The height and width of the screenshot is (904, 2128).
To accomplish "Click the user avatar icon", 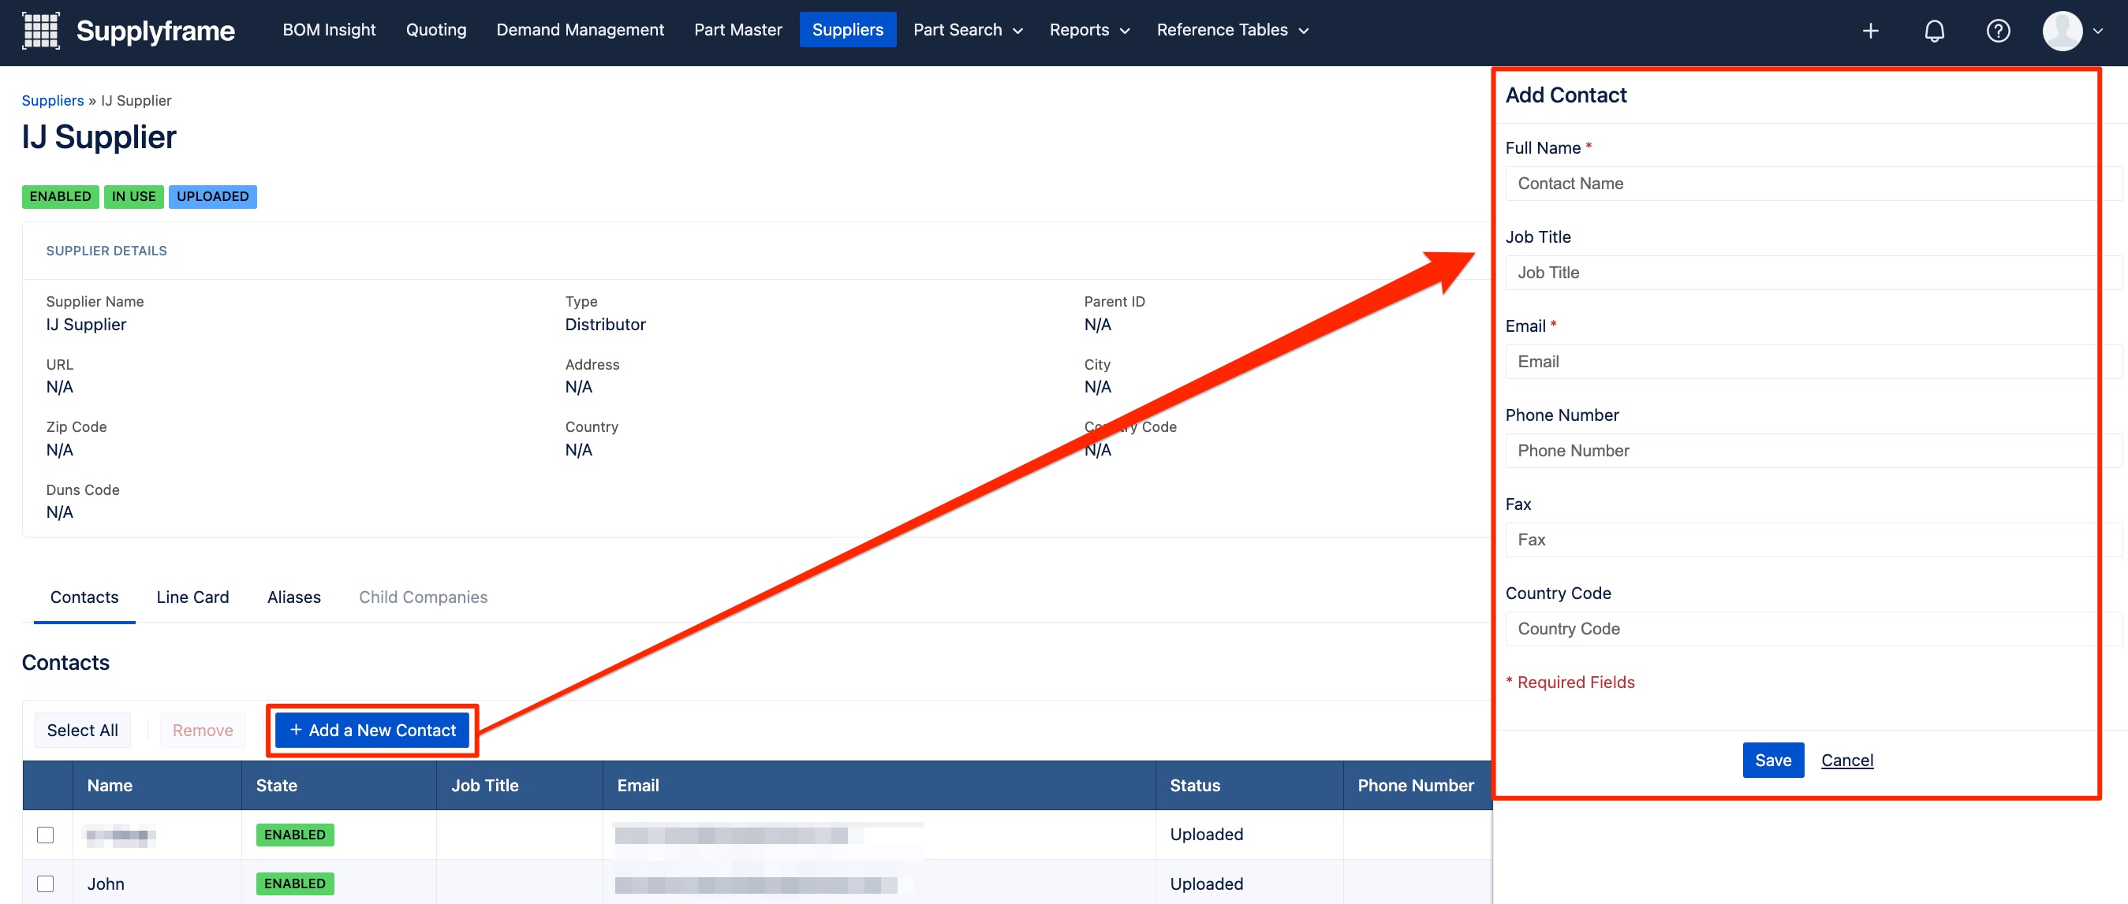I will (x=2062, y=31).
